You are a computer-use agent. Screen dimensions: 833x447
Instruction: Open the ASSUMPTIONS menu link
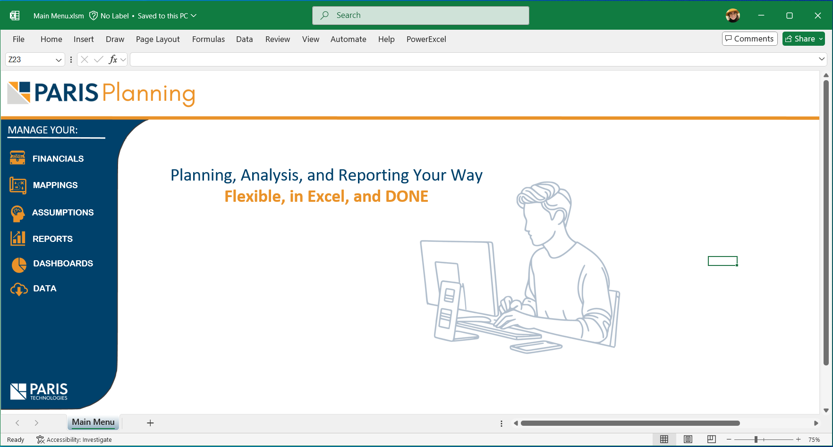[x=63, y=213]
